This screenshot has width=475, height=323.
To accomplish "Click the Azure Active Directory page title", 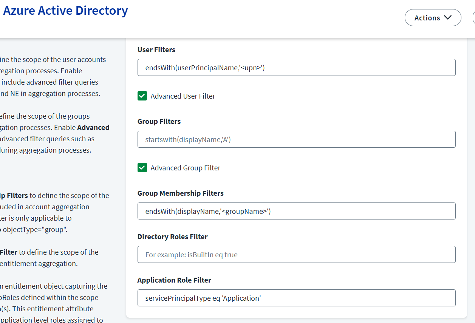I will (65, 11).
